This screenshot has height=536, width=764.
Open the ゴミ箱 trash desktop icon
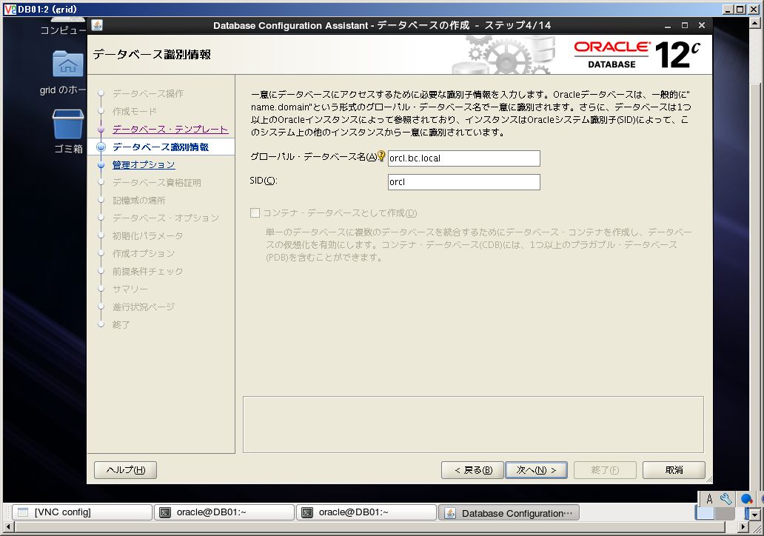67,124
